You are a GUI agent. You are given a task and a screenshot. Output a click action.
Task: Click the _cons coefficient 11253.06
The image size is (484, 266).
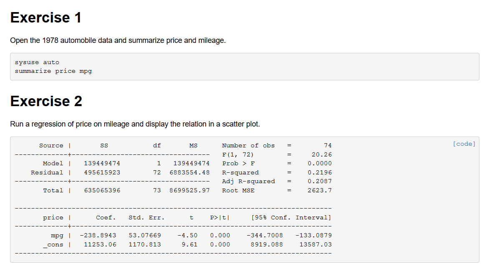coord(100,244)
